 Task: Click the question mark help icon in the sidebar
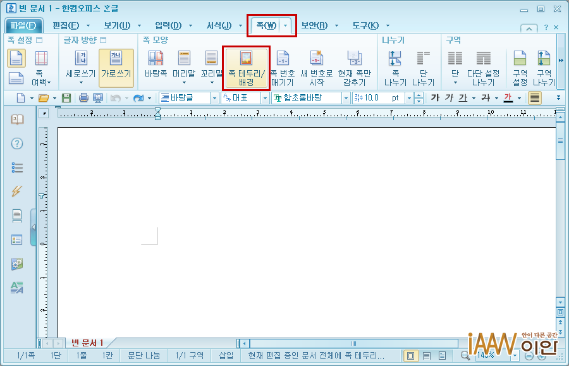[17, 143]
